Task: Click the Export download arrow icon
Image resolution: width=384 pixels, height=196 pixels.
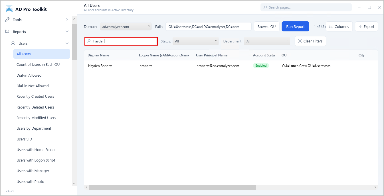Action: pos(360,26)
